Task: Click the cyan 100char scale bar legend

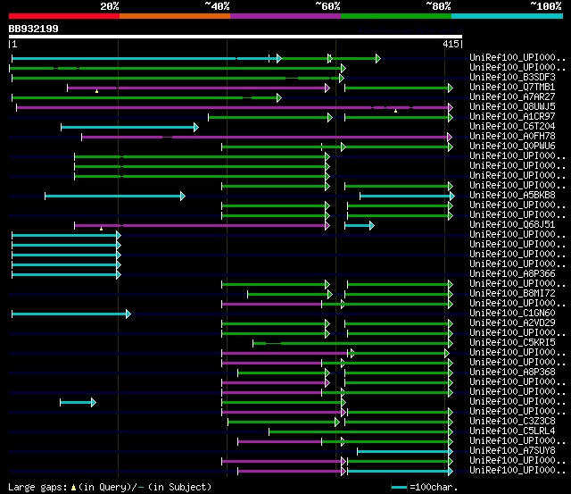Action: pyautogui.click(x=399, y=488)
